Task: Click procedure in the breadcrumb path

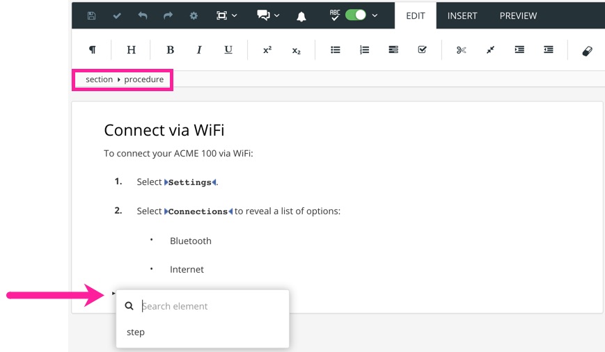Action: coord(144,79)
